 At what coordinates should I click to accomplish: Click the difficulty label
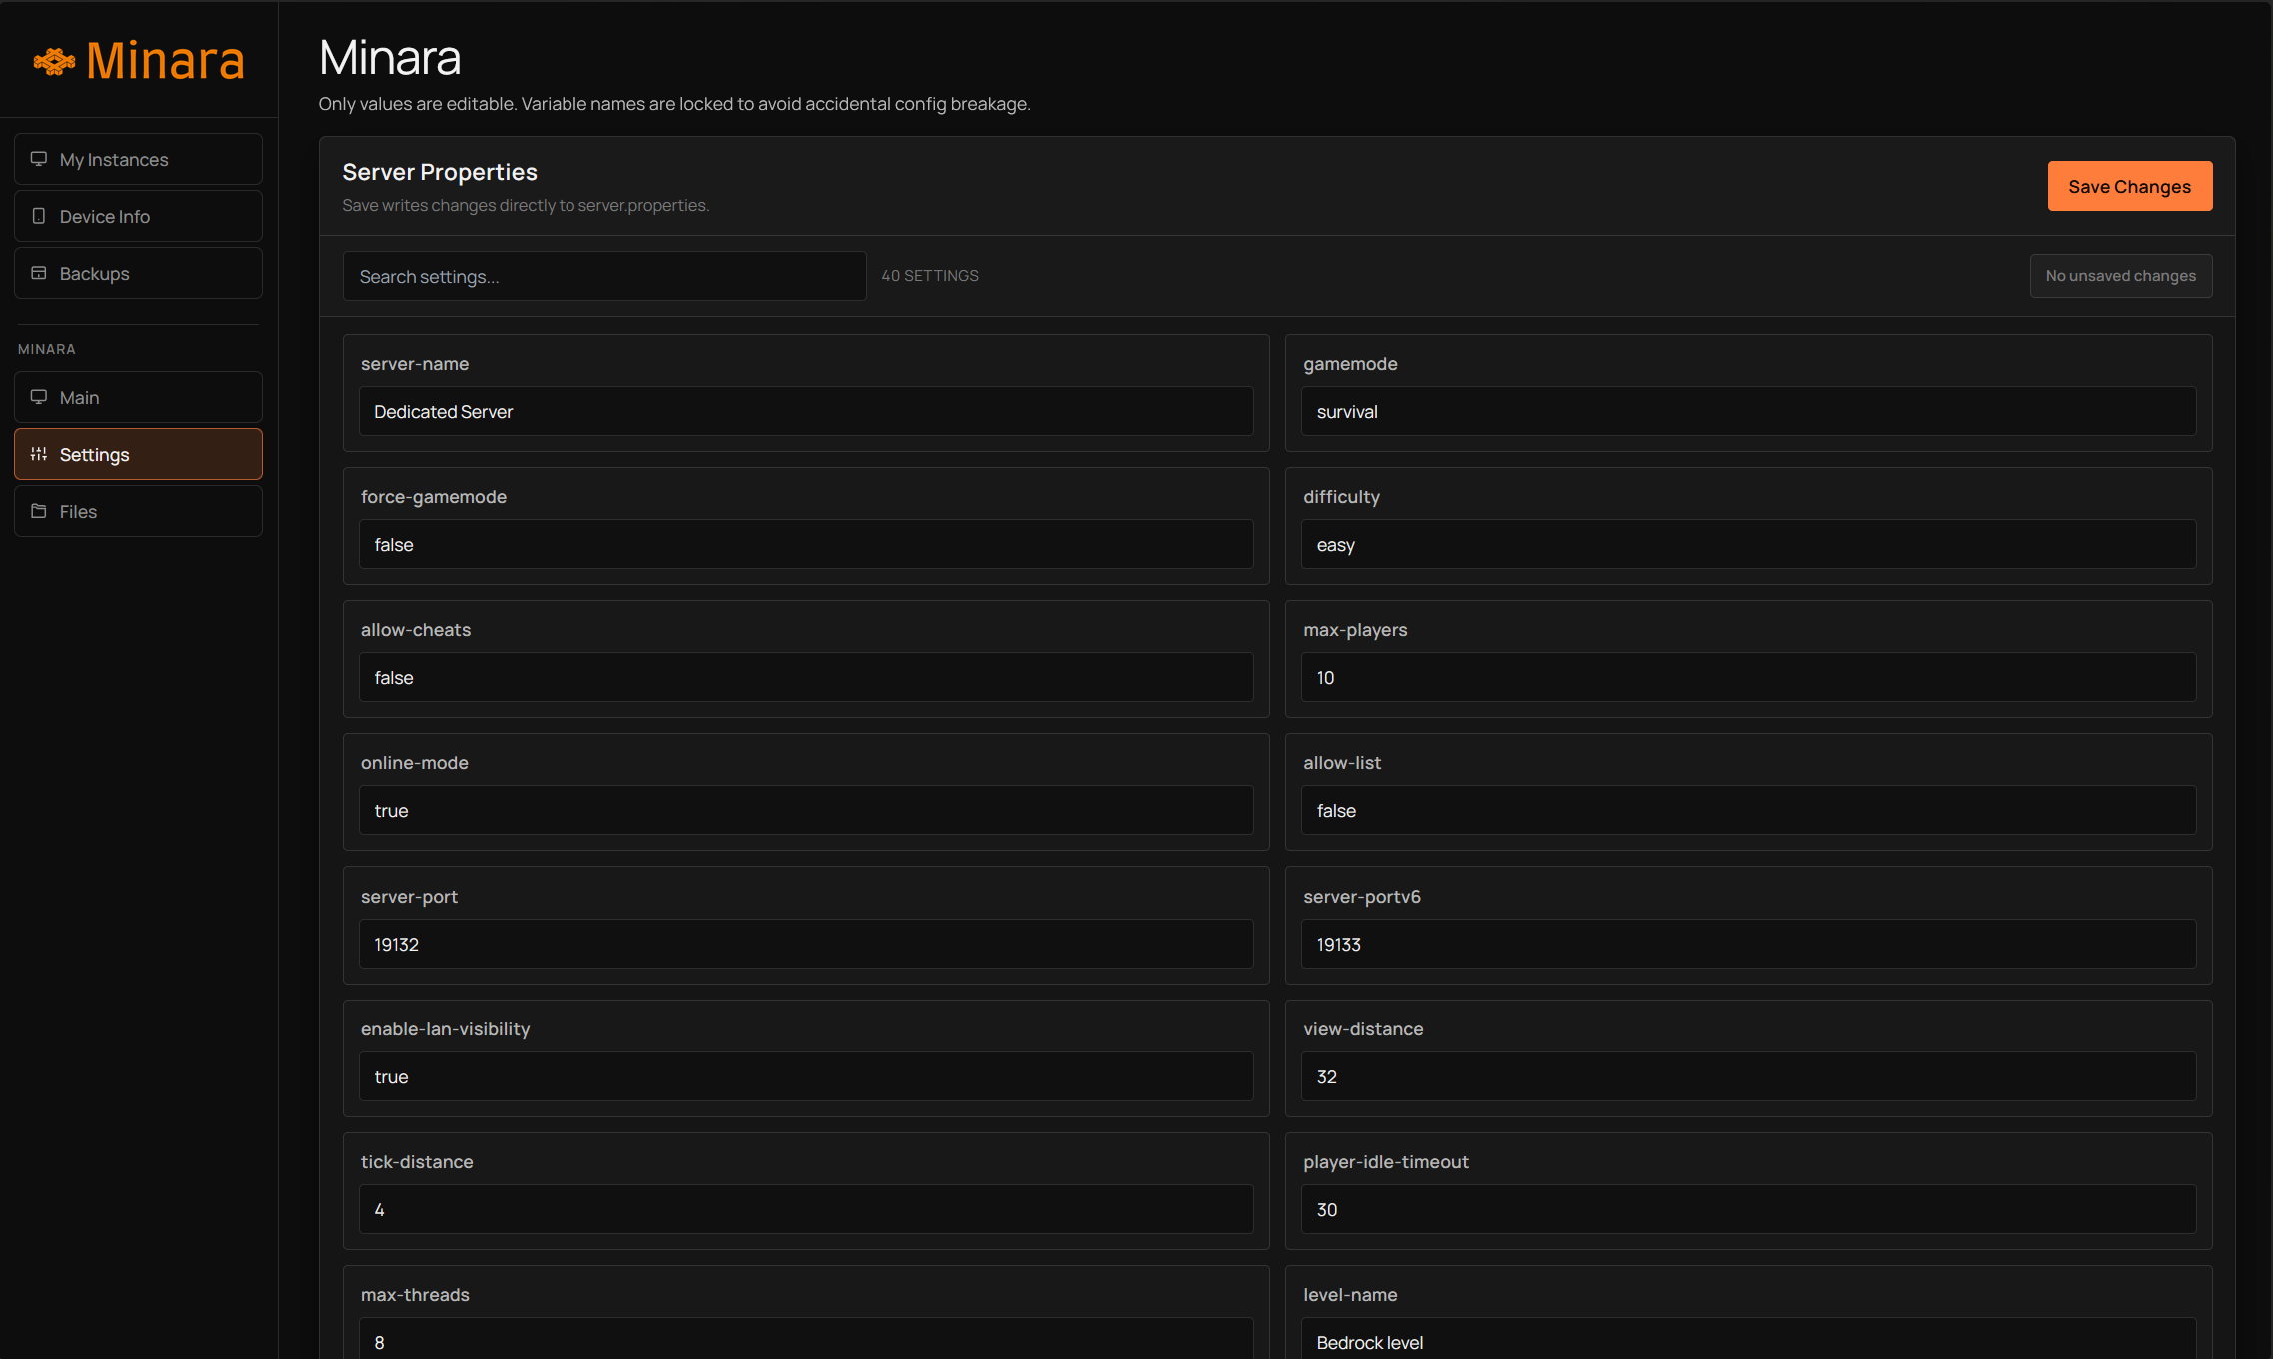tap(1341, 497)
